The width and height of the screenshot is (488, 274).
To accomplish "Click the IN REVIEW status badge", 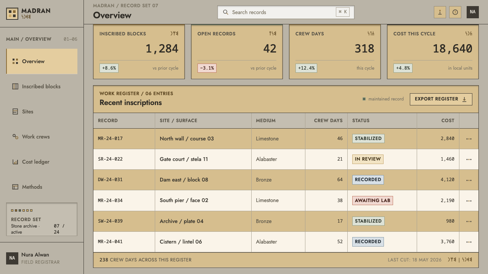I will coord(368,159).
